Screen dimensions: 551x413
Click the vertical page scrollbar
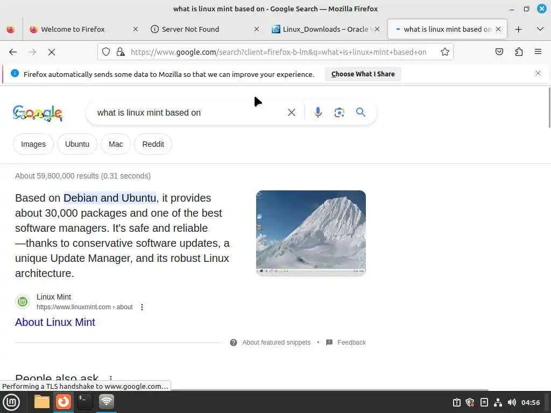[x=549, y=108]
